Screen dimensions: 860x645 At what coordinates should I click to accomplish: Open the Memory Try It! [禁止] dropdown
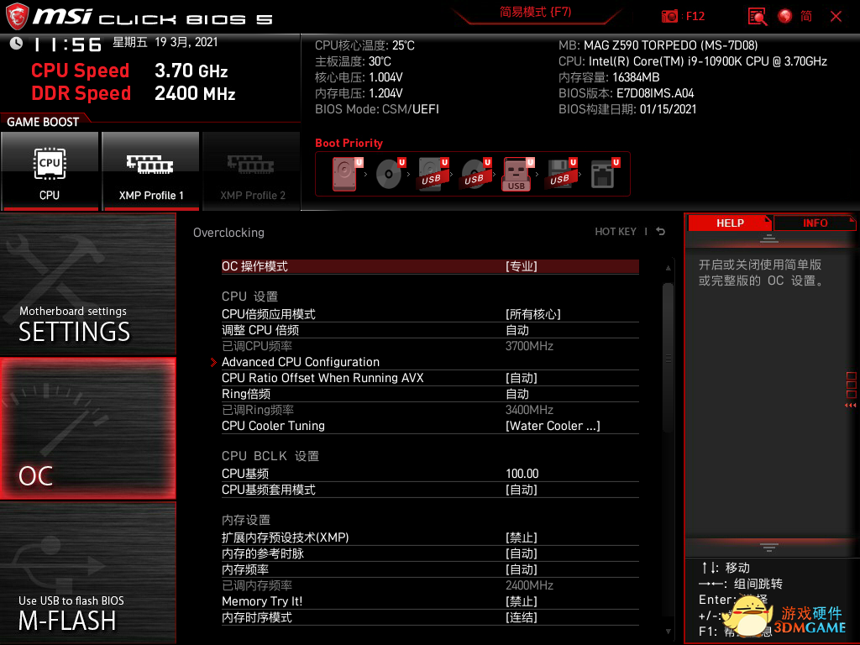coord(430,601)
